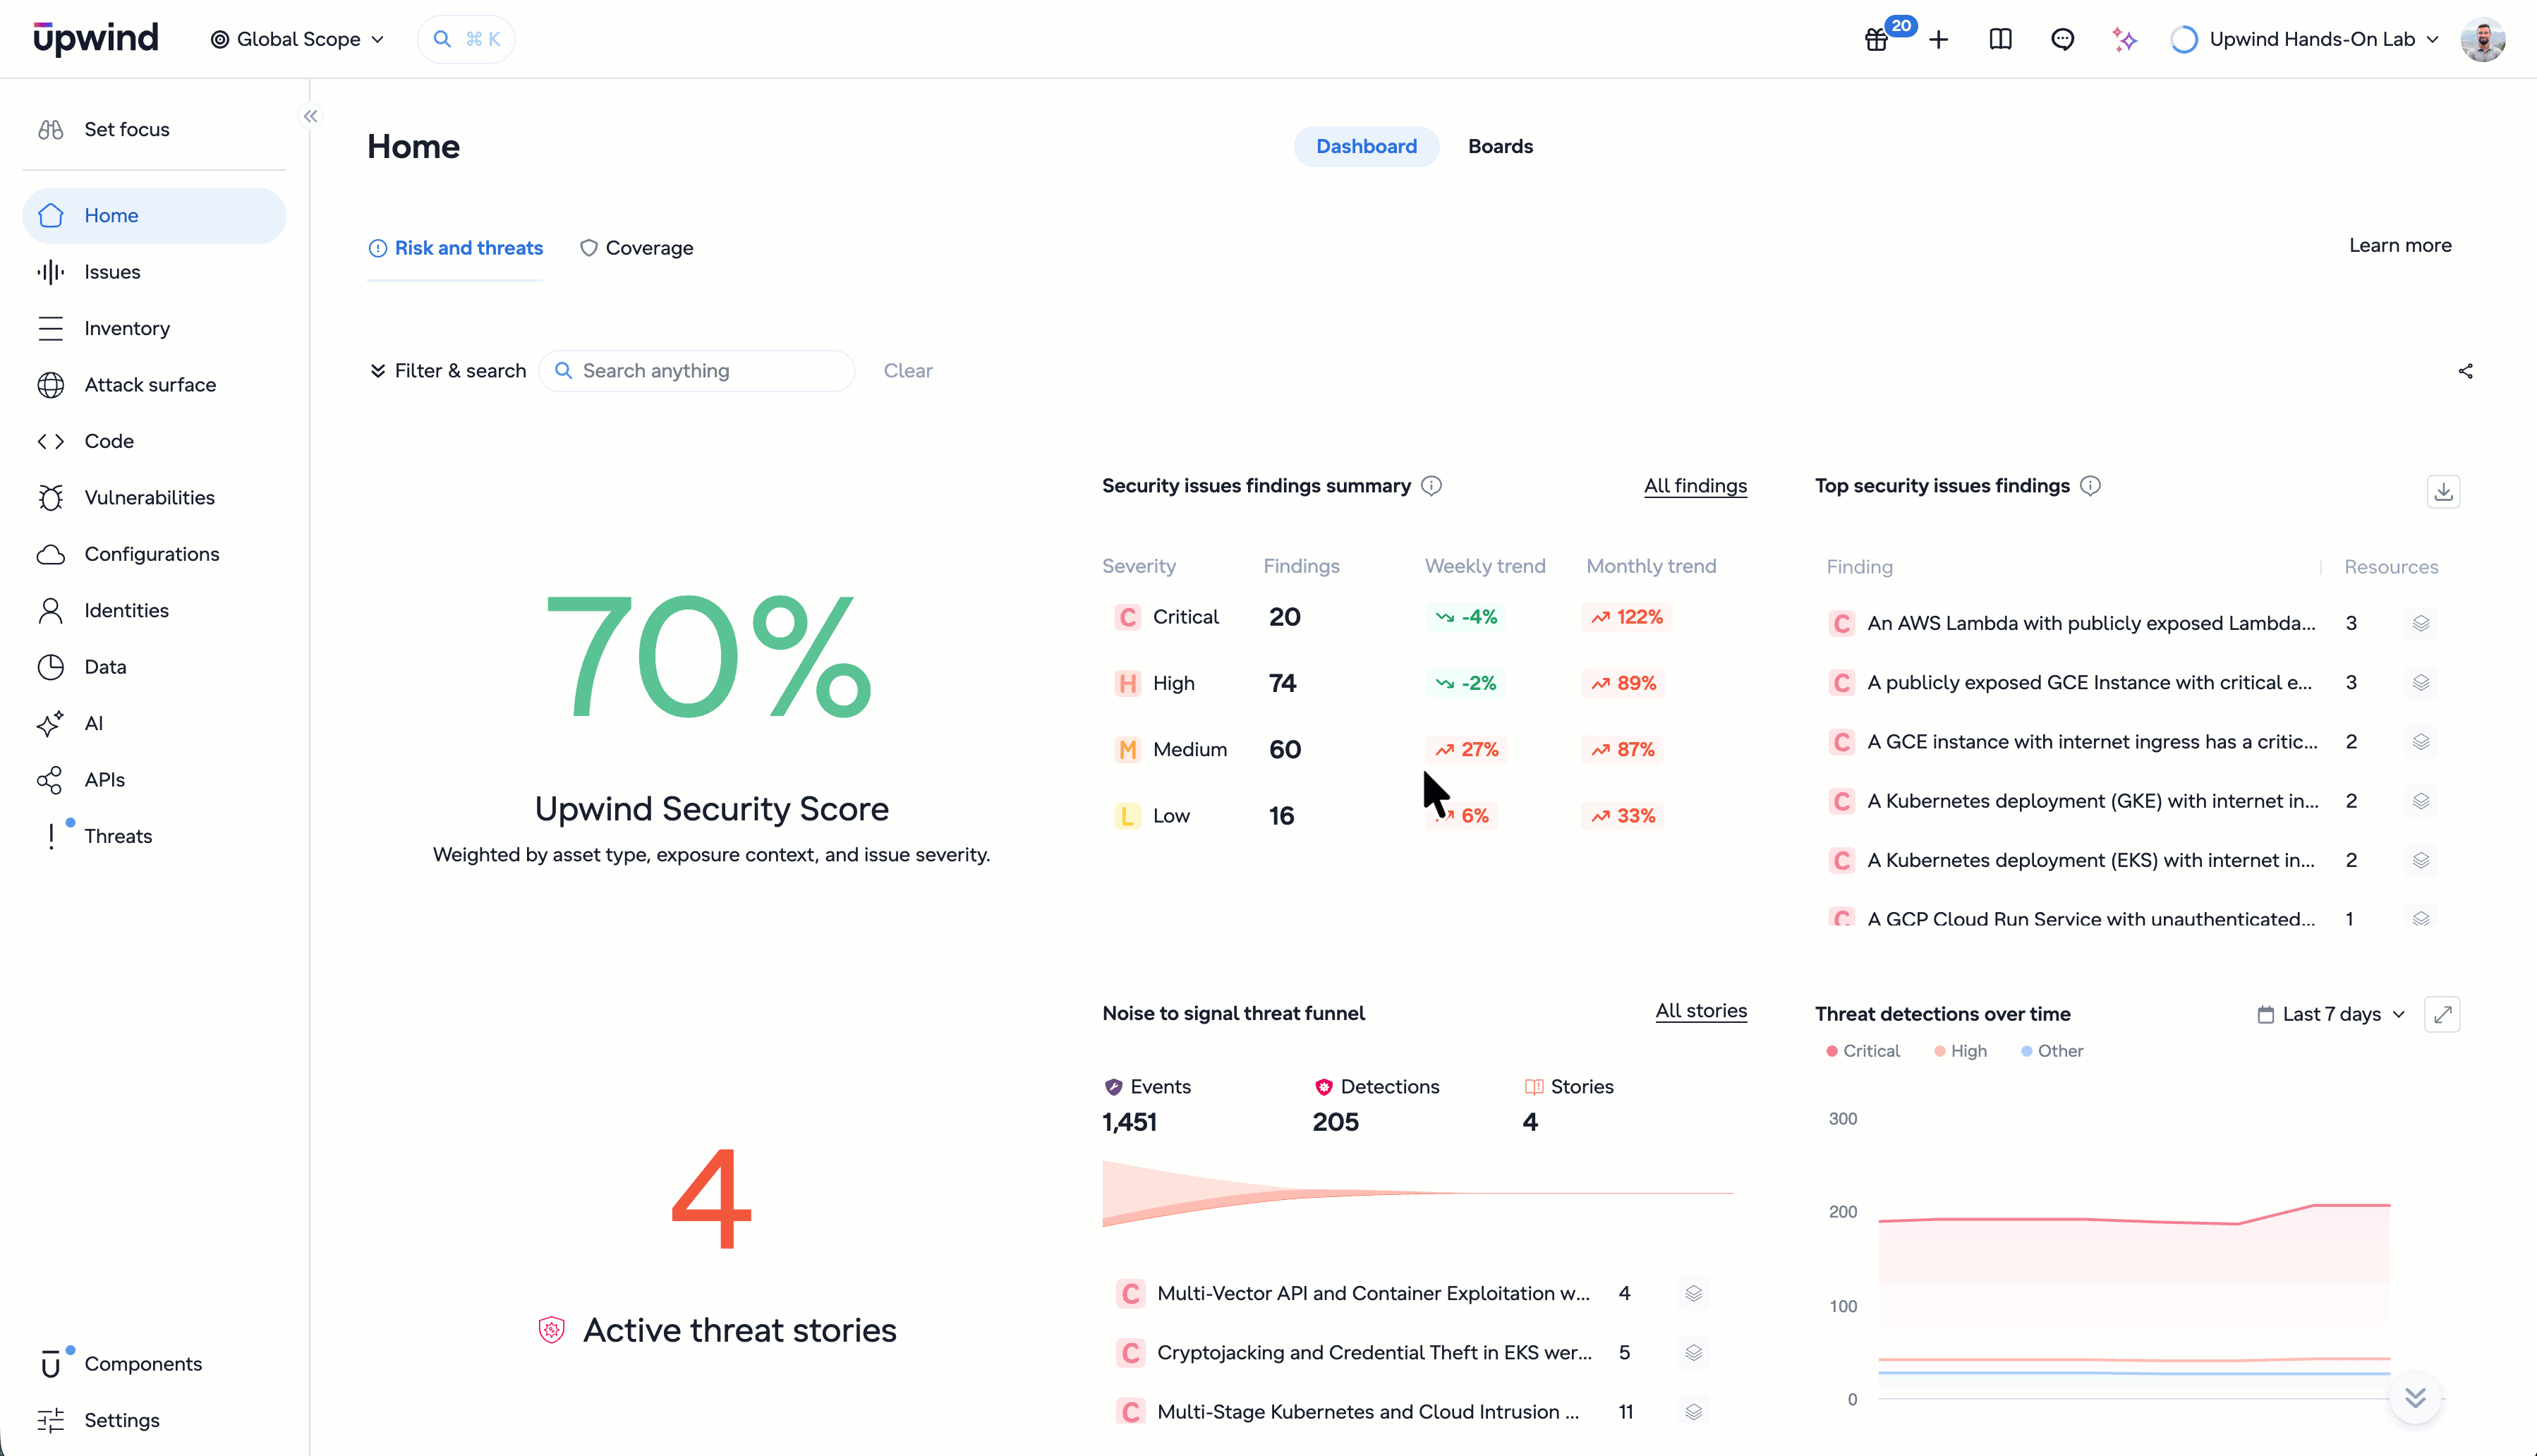Click the Search anything input field
2537x1456 pixels.
tap(698, 371)
